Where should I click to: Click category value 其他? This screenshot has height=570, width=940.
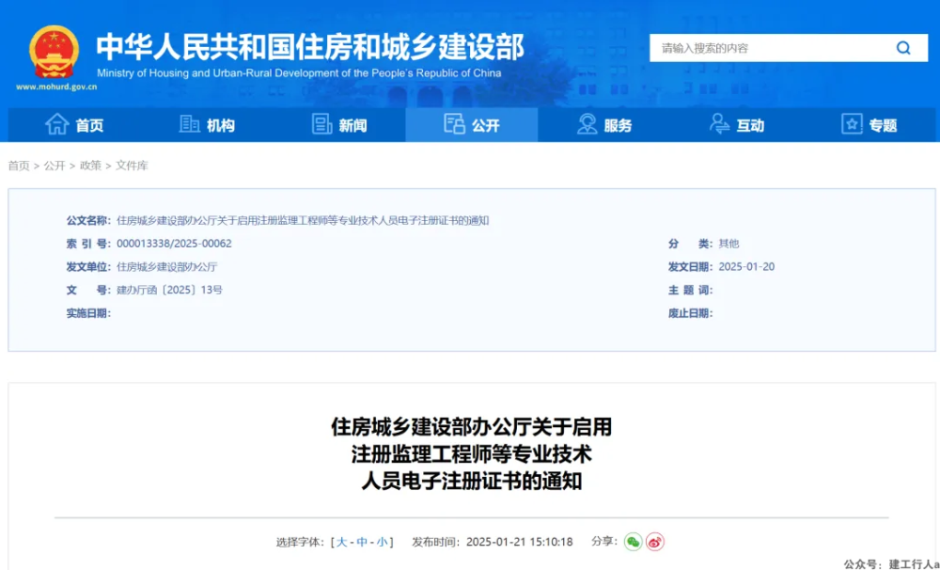729,244
